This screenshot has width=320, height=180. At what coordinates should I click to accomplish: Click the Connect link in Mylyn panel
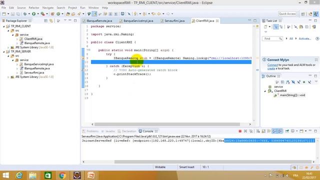coord(272,65)
